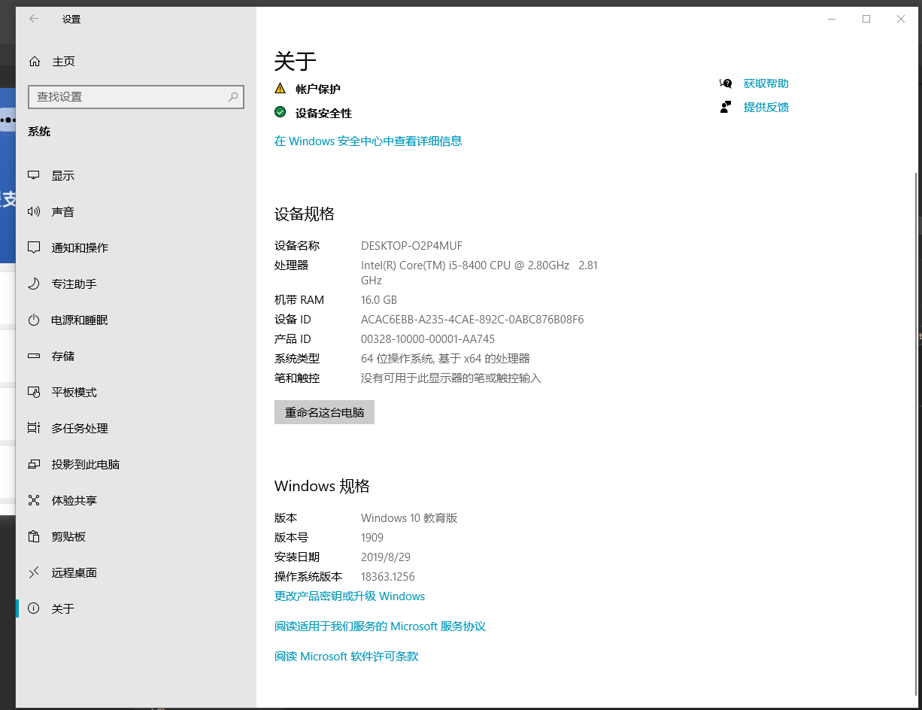The width and height of the screenshot is (922, 710).
Task: Select 关于 in sidebar
Action: [x=135, y=608]
